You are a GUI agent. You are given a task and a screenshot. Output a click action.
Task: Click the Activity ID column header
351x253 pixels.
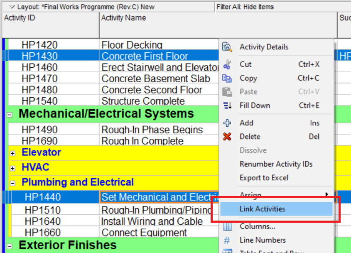point(51,25)
